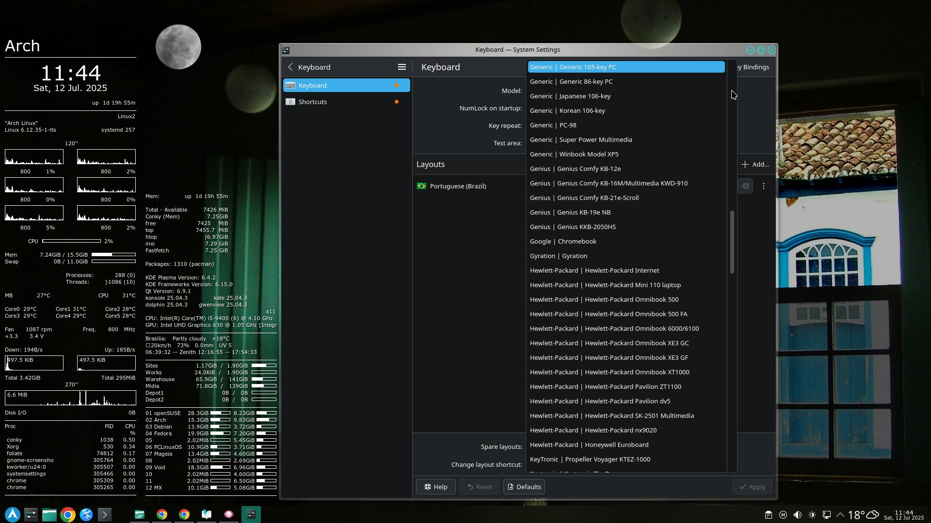
Task: Open the System Settings window menu icon
Action: click(286, 50)
